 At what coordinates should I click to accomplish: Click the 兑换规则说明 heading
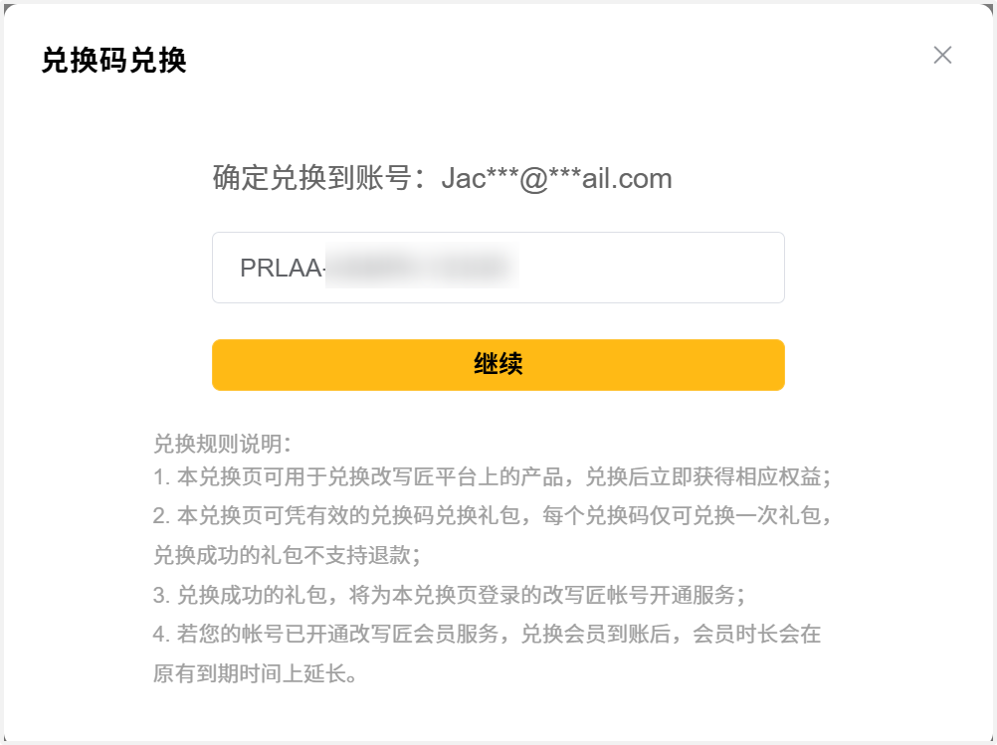click(222, 443)
